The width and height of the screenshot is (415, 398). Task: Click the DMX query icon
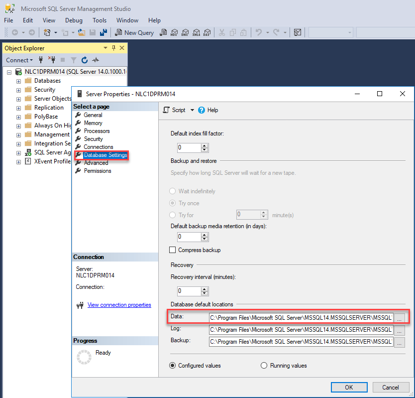(x=185, y=32)
